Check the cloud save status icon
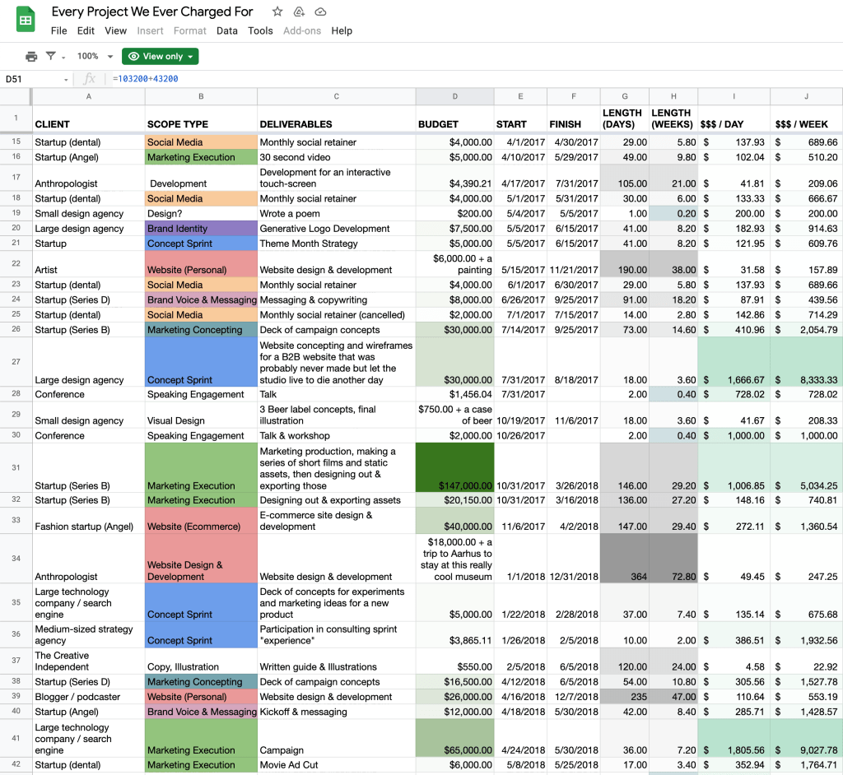Image resolution: width=843 pixels, height=775 pixels. 320,12
